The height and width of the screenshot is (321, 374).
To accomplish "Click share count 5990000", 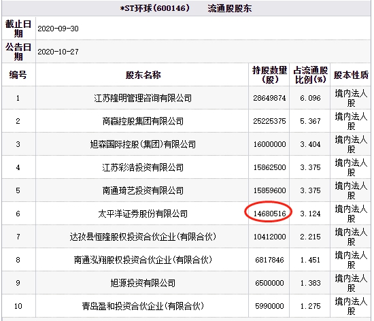I will [269, 306].
